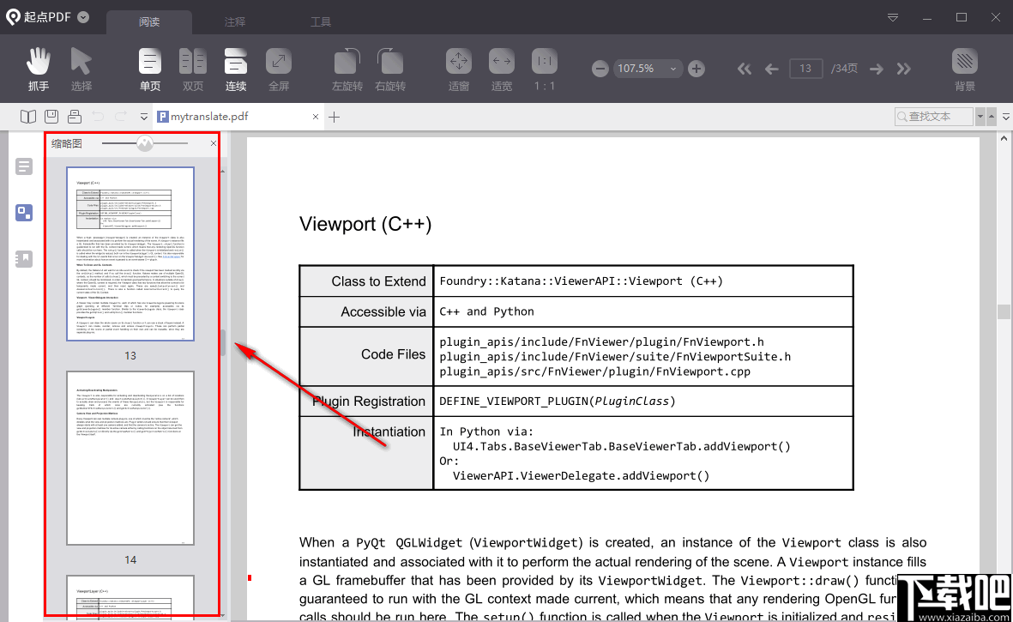Click the Code Files table cell
Screen dimensions: 1013x622
point(366,357)
